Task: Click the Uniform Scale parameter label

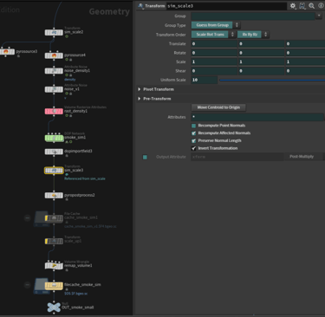Action: [x=173, y=80]
